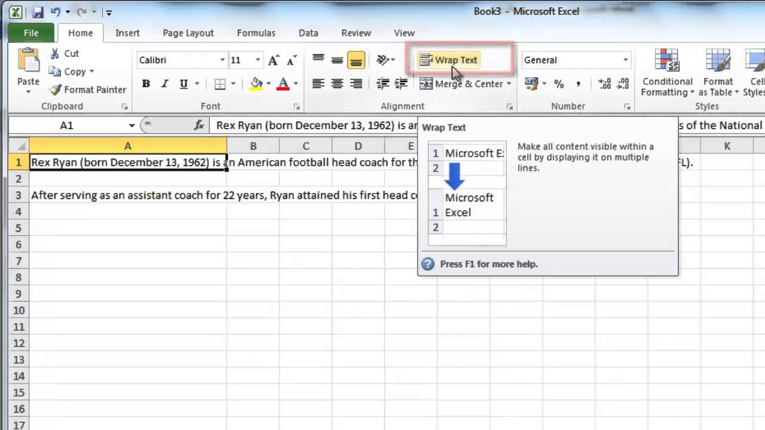Switch to the Insert tab
The width and height of the screenshot is (765, 430).
point(127,33)
